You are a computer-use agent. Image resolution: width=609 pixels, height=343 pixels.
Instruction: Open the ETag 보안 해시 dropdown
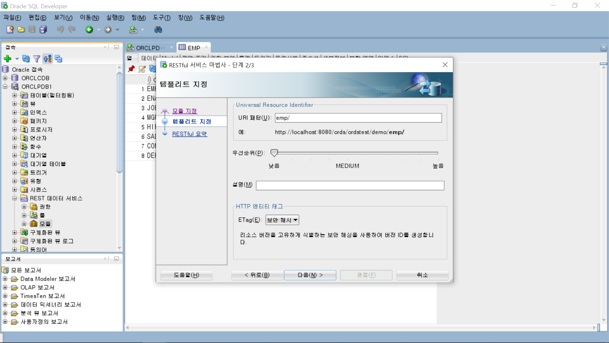coord(282,220)
